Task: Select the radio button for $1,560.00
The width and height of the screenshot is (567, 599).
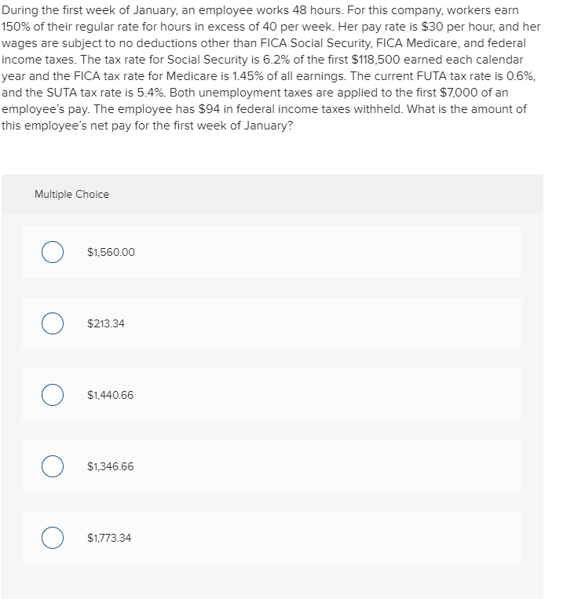Action: click(x=53, y=252)
